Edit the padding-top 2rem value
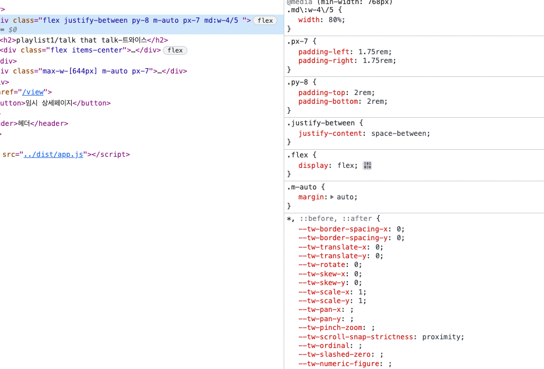 click(x=362, y=93)
